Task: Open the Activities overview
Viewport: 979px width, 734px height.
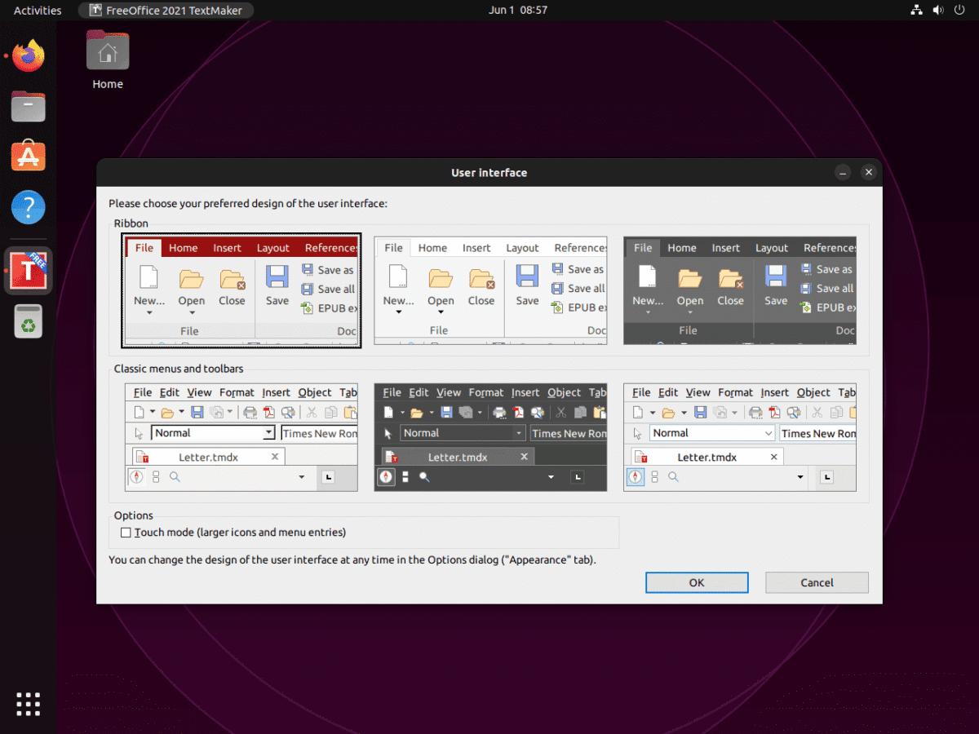Action: (38, 11)
